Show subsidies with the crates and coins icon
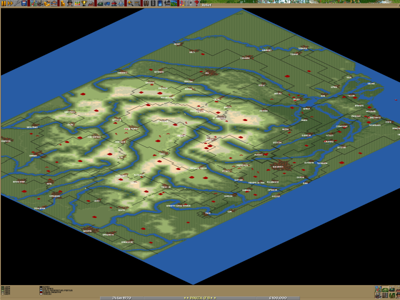400x300 pixels. point(47,3)
